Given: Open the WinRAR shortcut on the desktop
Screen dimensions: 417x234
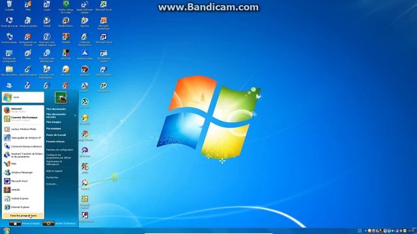Looking at the screenshot, I should point(66,38).
